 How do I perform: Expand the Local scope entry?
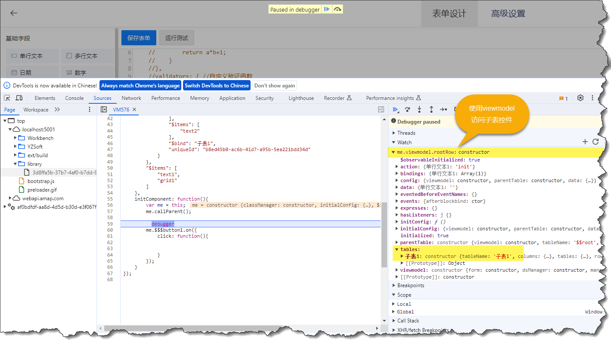[394, 304]
